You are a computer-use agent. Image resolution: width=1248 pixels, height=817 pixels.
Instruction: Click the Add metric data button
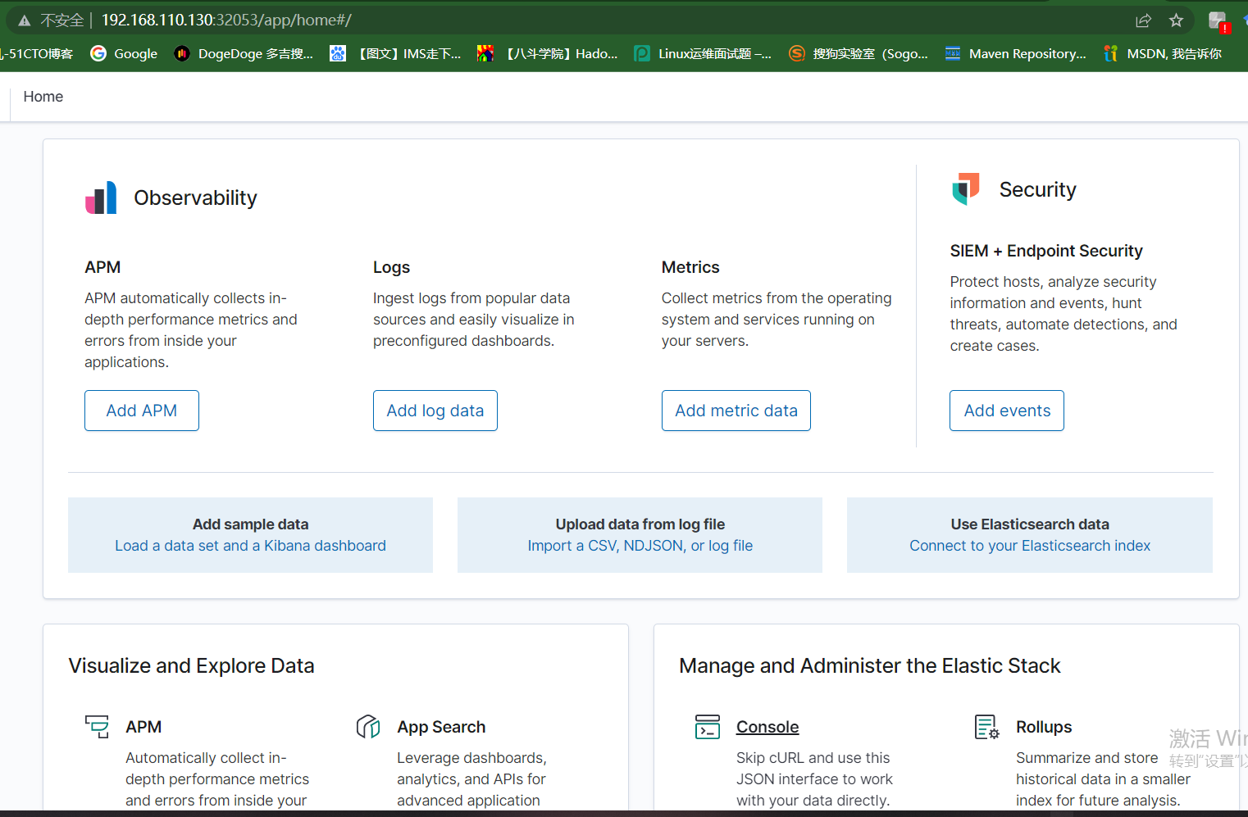point(736,411)
